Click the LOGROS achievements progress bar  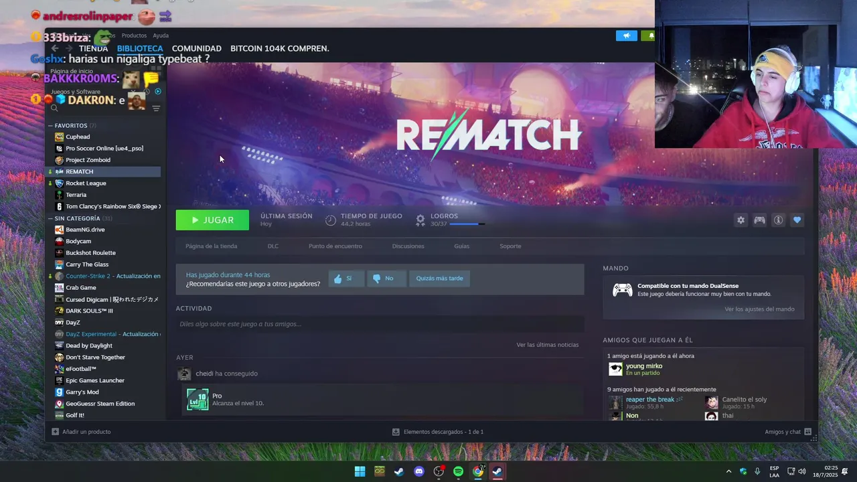point(467,224)
